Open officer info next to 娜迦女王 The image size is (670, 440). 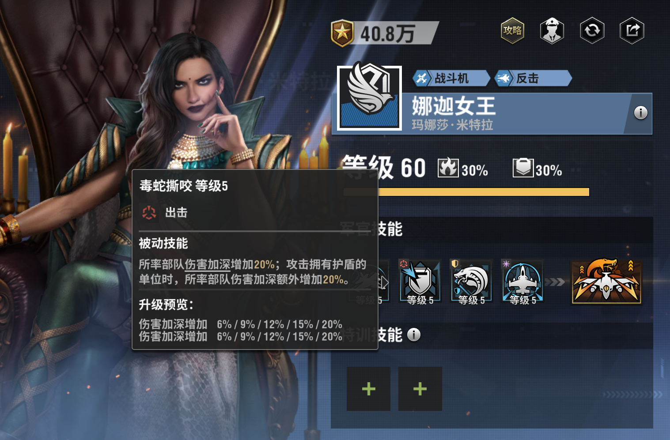pos(640,113)
